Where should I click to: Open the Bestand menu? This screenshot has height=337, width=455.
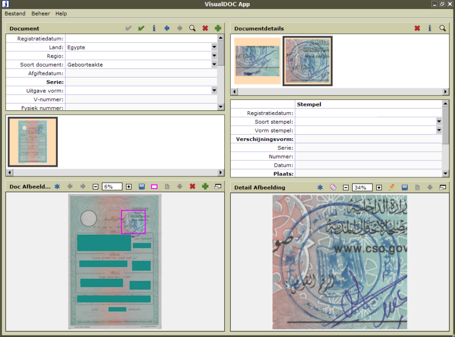[15, 13]
